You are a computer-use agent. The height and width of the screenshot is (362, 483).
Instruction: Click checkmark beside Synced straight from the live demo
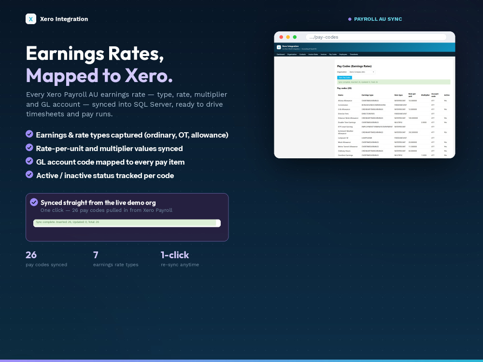[x=34, y=202]
